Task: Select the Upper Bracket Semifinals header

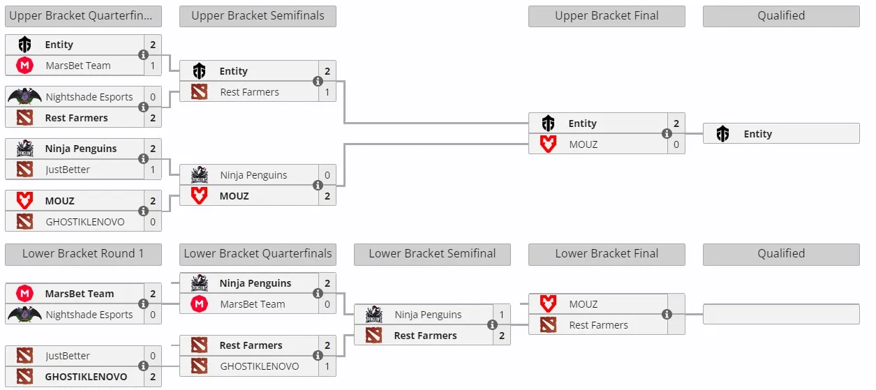Action: pyautogui.click(x=258, y=16)
